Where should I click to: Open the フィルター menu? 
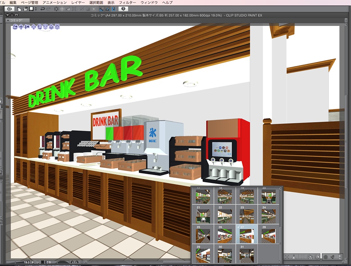[127, 3]
